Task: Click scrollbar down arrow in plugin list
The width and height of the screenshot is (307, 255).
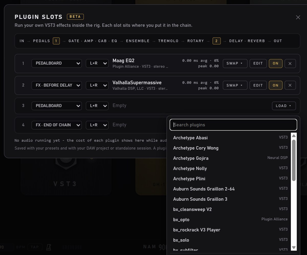Action: (294, 247)
